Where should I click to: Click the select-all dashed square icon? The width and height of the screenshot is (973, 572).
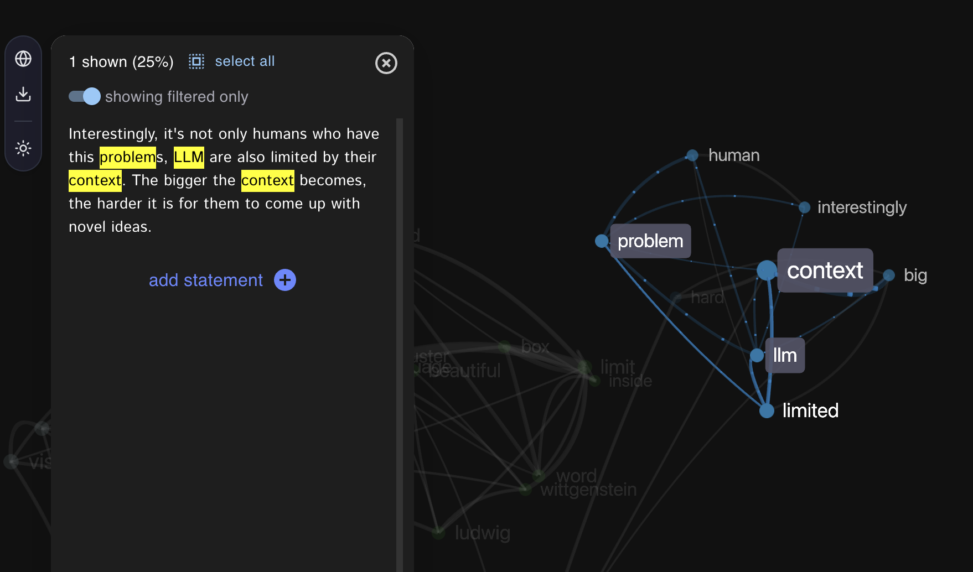coord(196,61)
